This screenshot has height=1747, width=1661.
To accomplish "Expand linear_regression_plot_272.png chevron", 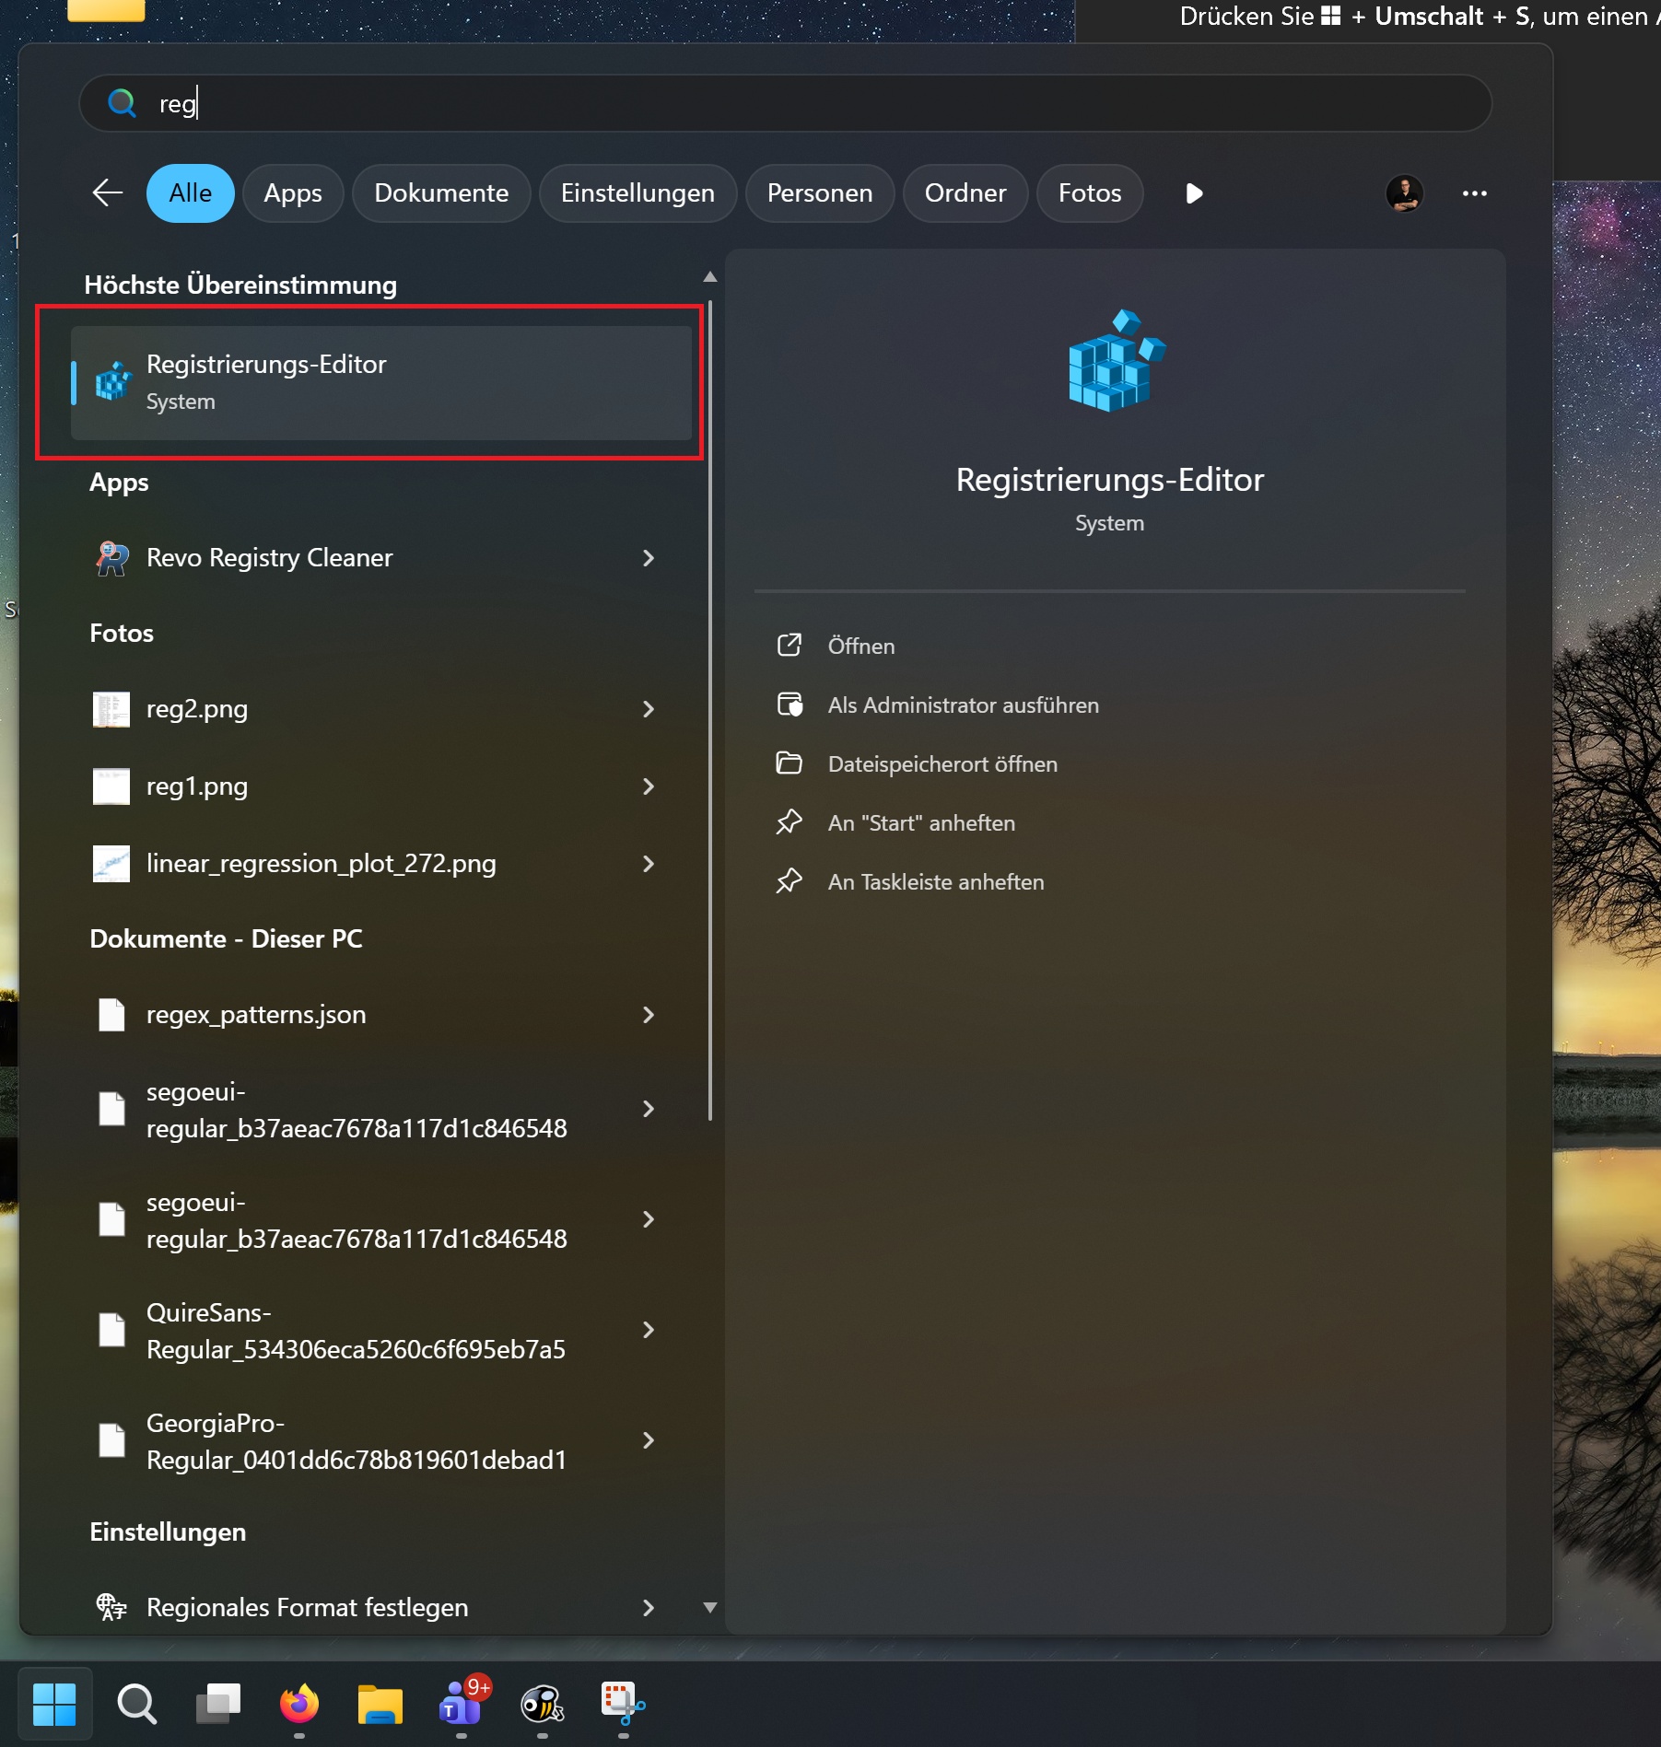I will click(x=649, y=864).
